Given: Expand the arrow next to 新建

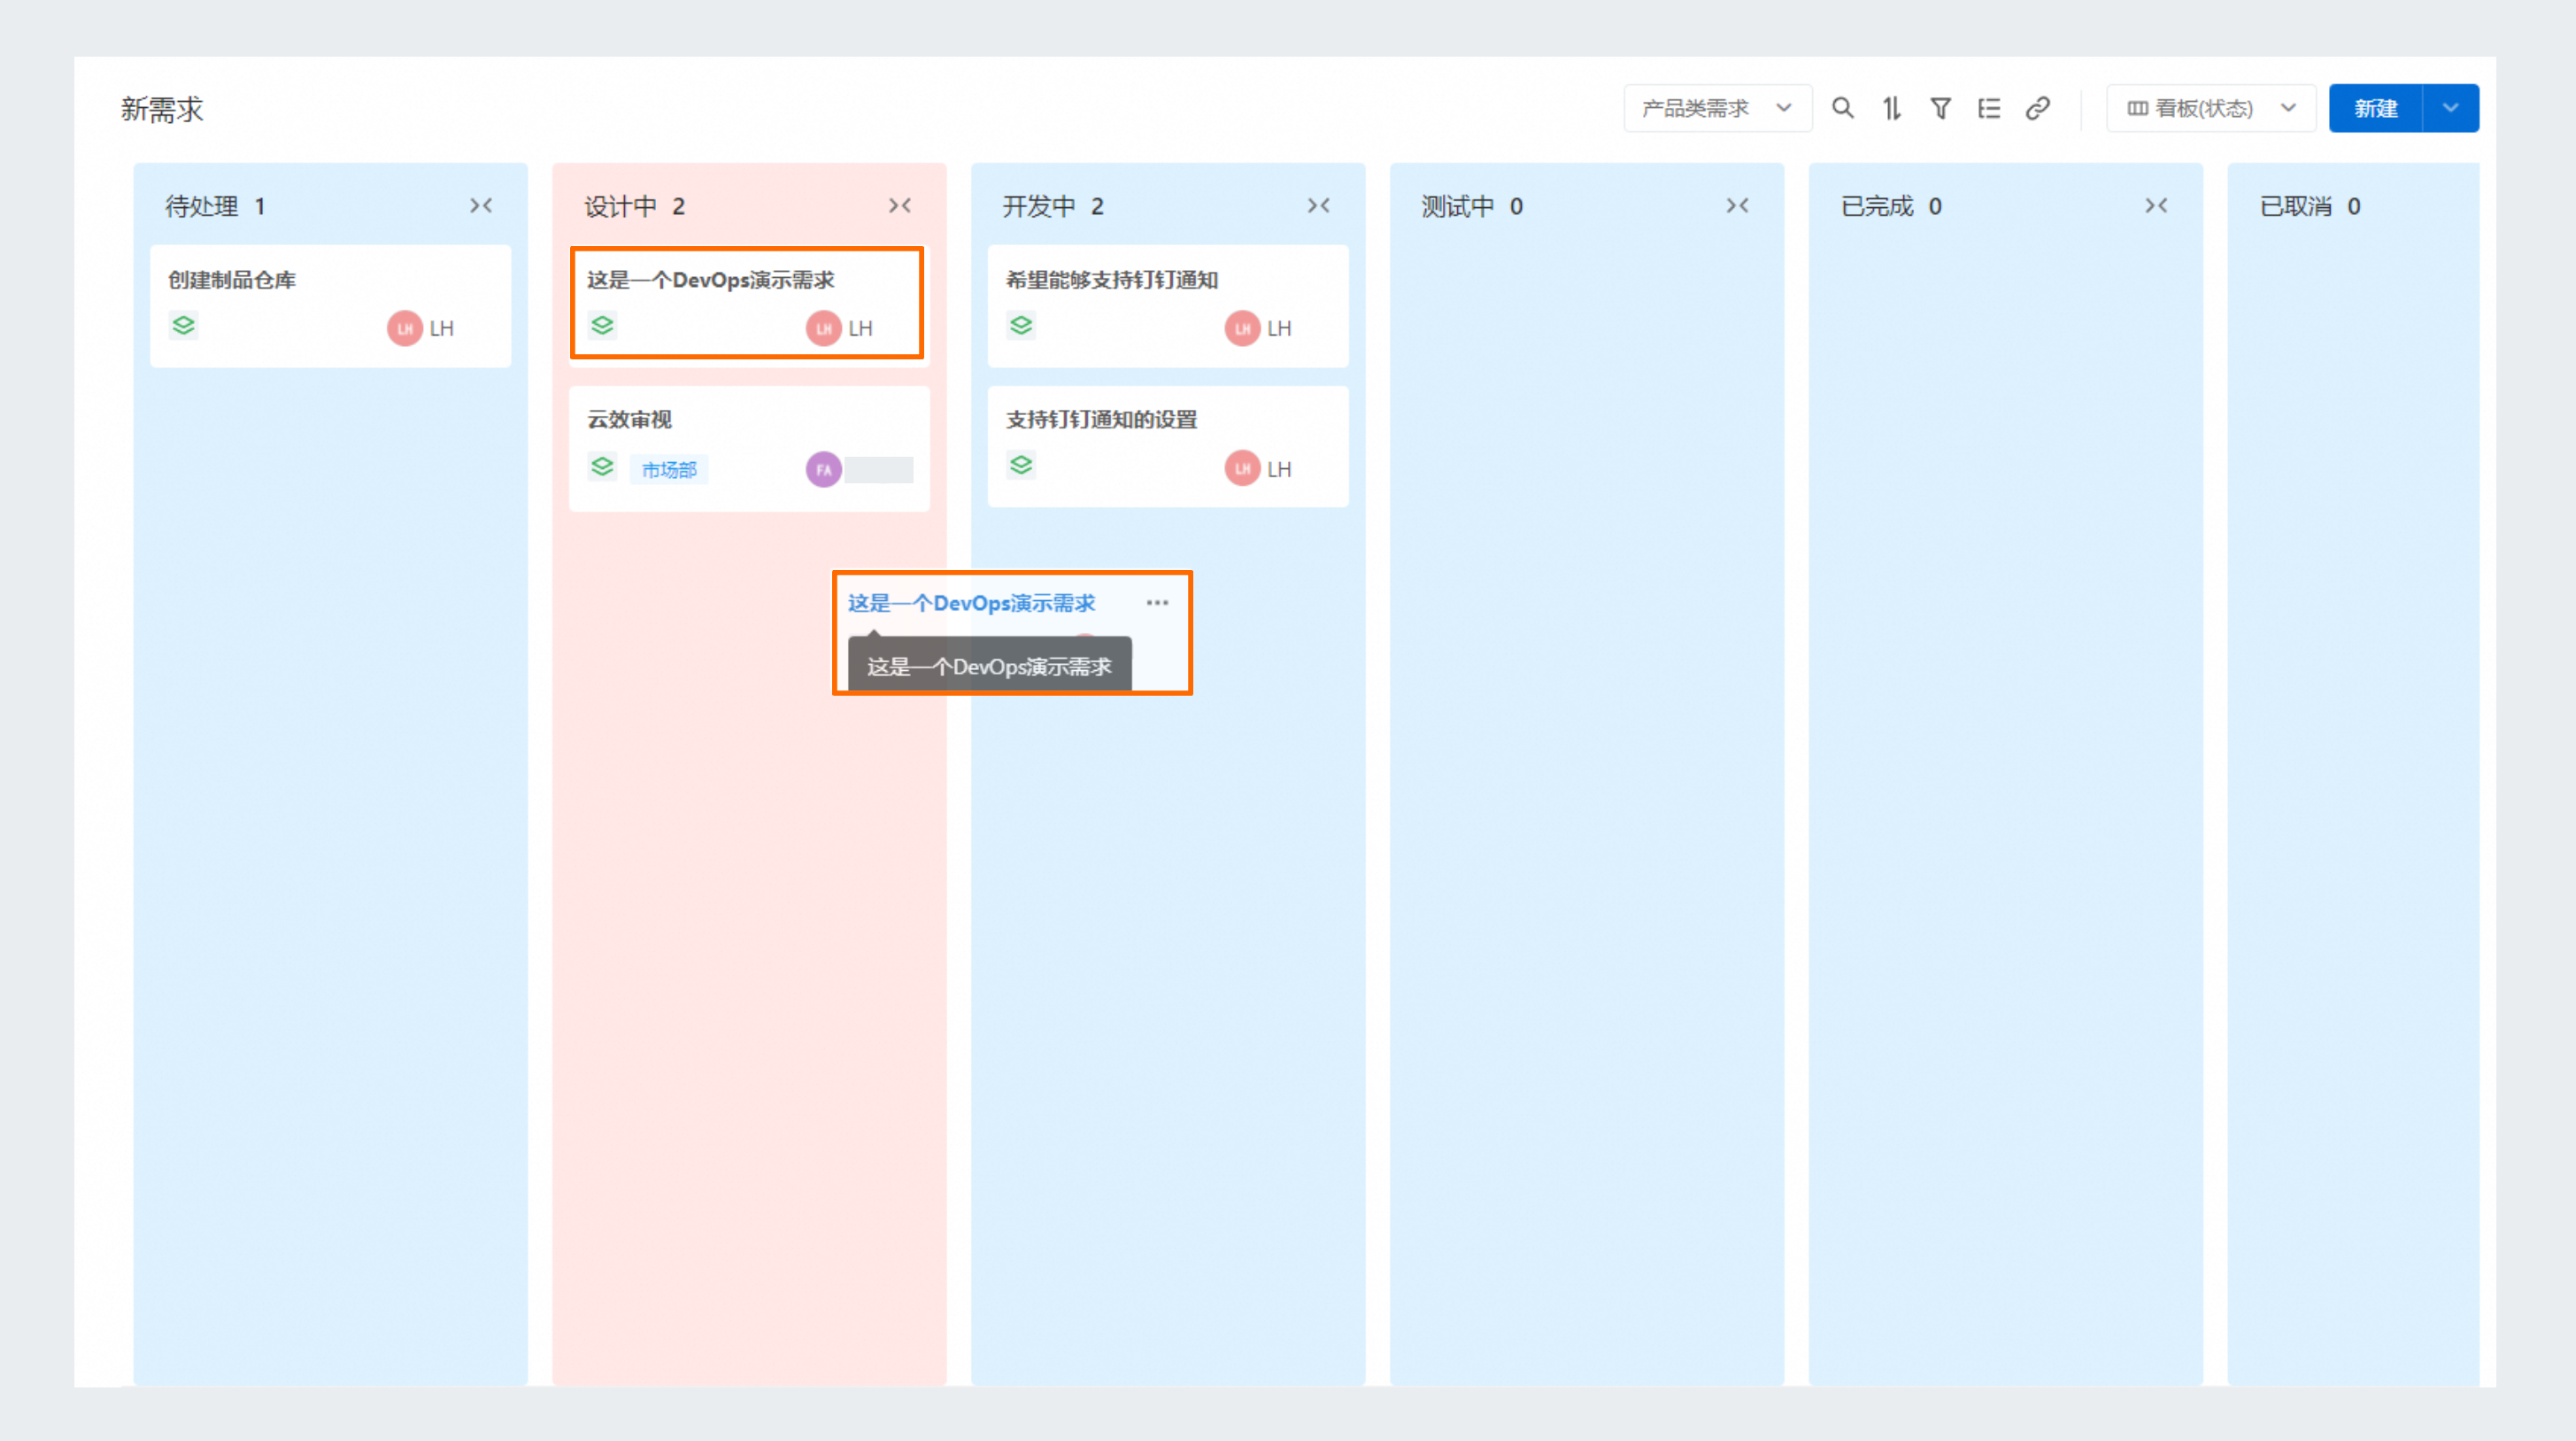Looking at the screenshot, I should tap(2451, 108).
